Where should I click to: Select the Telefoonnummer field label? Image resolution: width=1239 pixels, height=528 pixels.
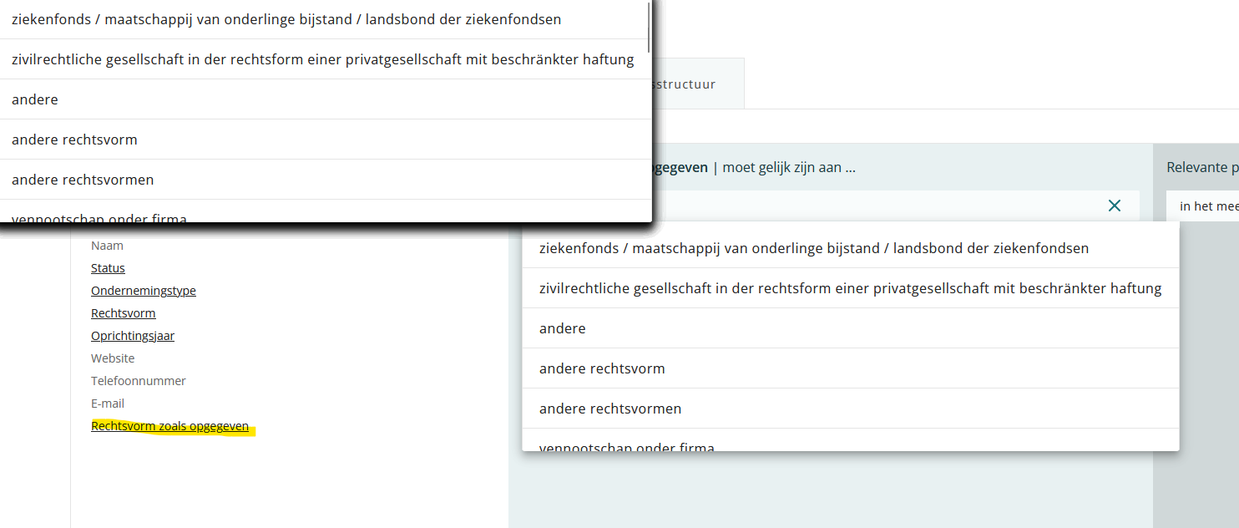(x=139, y=381)
